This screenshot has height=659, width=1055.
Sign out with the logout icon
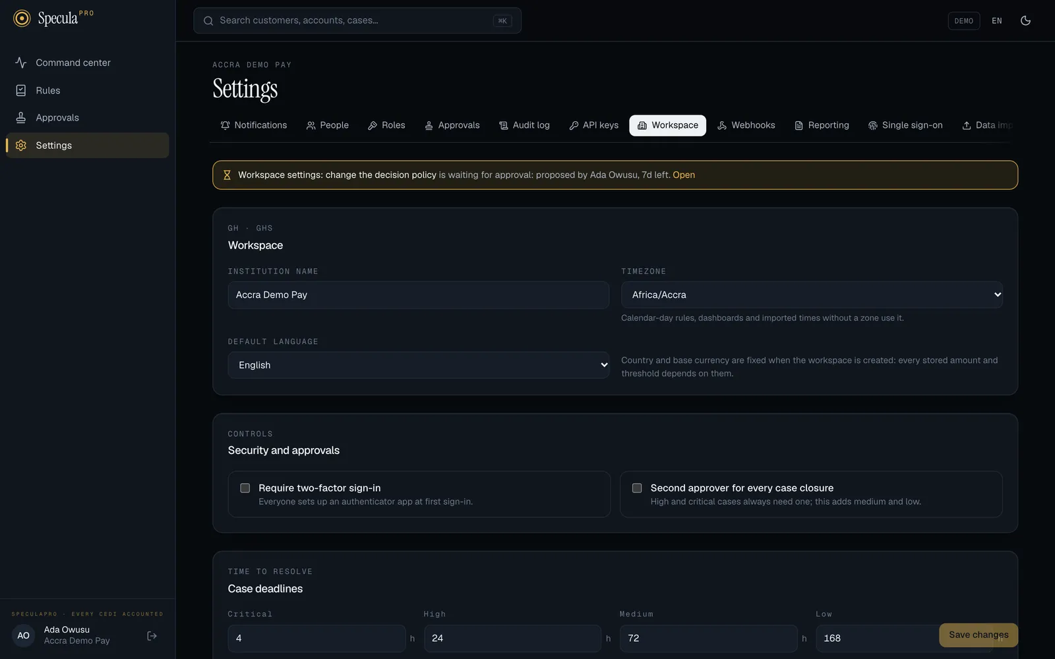click(152, 636)
